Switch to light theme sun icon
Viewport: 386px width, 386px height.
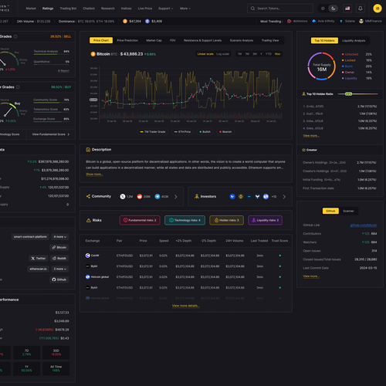tap(323, 8)
